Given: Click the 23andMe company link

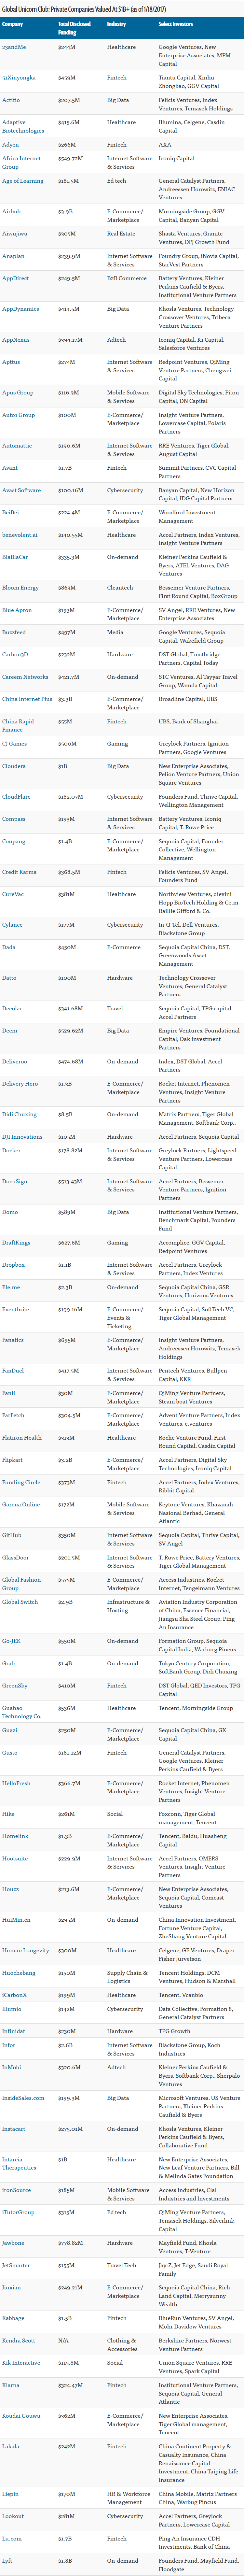Looking at the screenshot, I should [14, 46].
